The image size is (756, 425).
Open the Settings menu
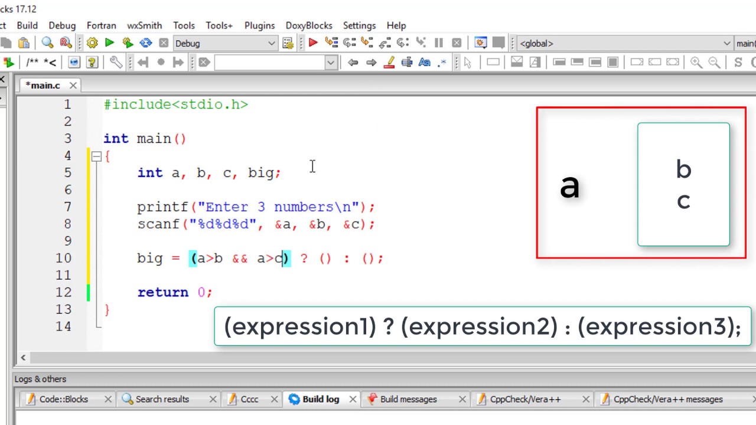pos(359,25)
